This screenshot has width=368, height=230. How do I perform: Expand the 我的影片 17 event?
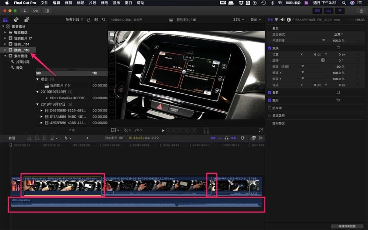pyautogui.click(x=5, y=38)
